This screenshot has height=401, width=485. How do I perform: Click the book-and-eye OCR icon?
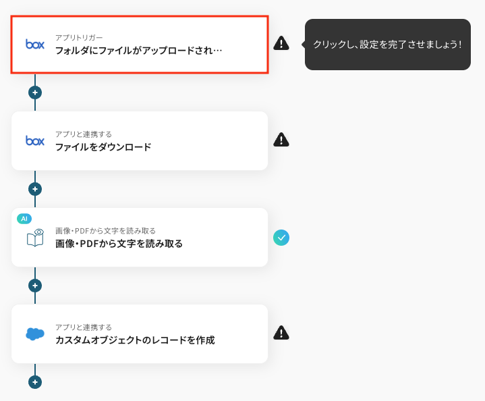tap(35, 238)
